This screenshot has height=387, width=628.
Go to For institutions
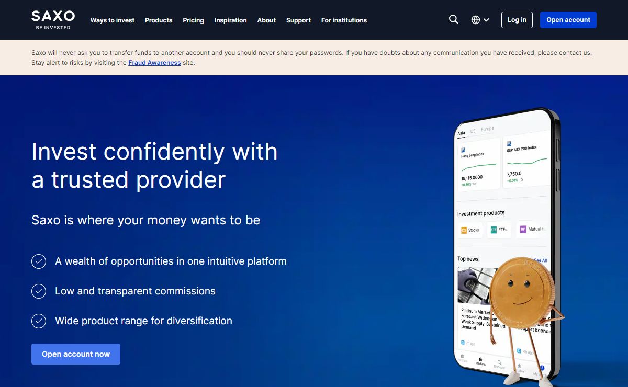[x=344, y=20]
